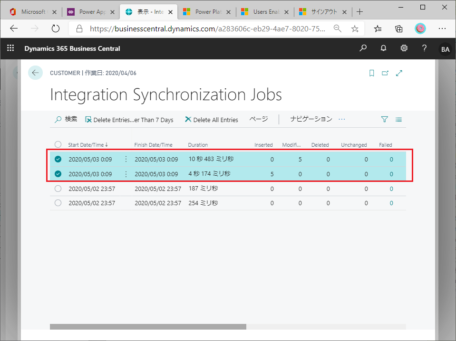Viewport: 456px width, 341px height.
Task: Open the Deleted column header menu
Action: point(320,145)
